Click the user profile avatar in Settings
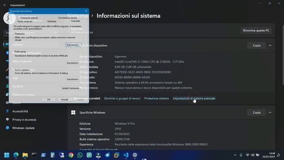The image size is (284, 160). 9,18
